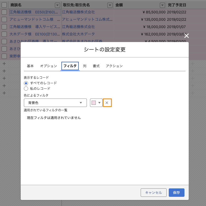
Task: Click the 保存 button
Action: pos(177,193)
